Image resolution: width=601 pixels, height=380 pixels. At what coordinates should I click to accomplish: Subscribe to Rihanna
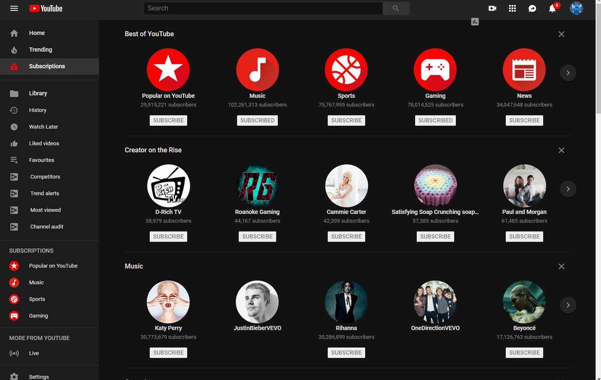(346, 352)
